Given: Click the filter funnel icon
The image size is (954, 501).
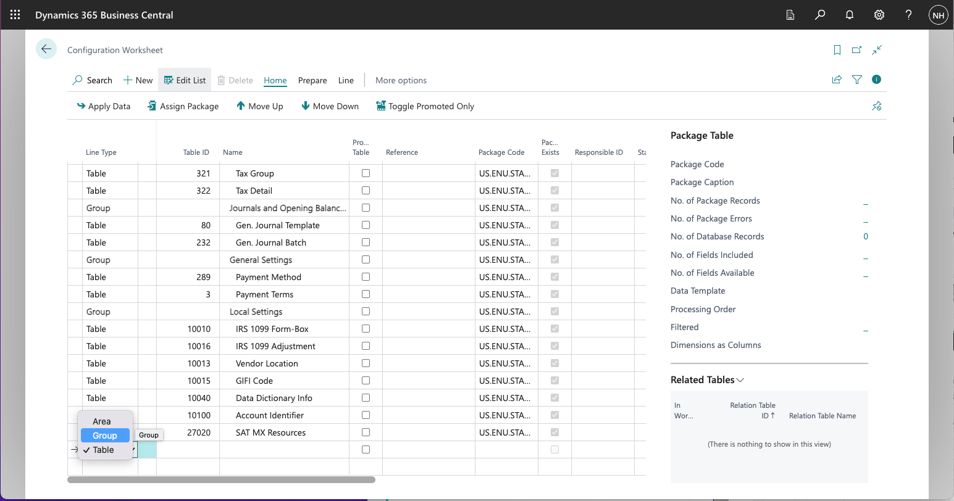Looking at the screenshot, I should (x=857, y=80).
